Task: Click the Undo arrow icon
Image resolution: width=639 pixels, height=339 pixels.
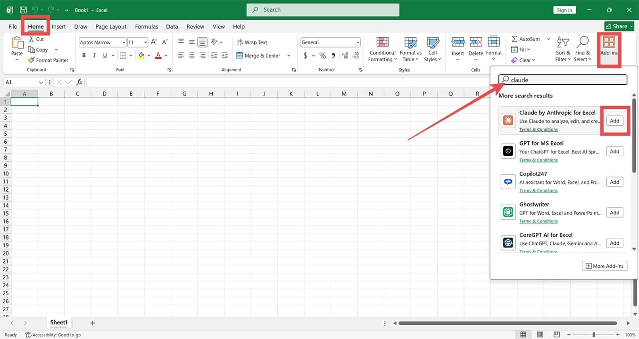Action: (35, 10)
